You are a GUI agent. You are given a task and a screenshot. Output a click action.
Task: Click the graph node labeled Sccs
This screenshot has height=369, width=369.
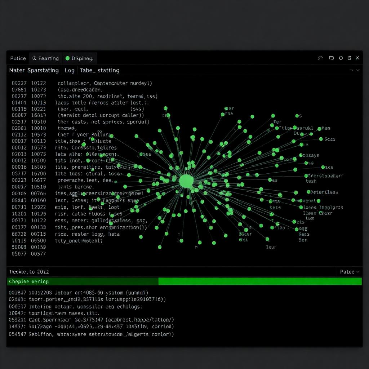321,139
